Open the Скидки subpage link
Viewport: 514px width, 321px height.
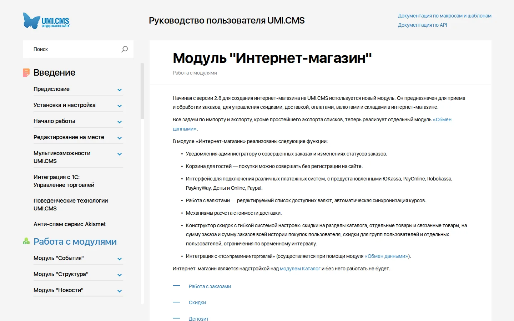click(197, 302)
